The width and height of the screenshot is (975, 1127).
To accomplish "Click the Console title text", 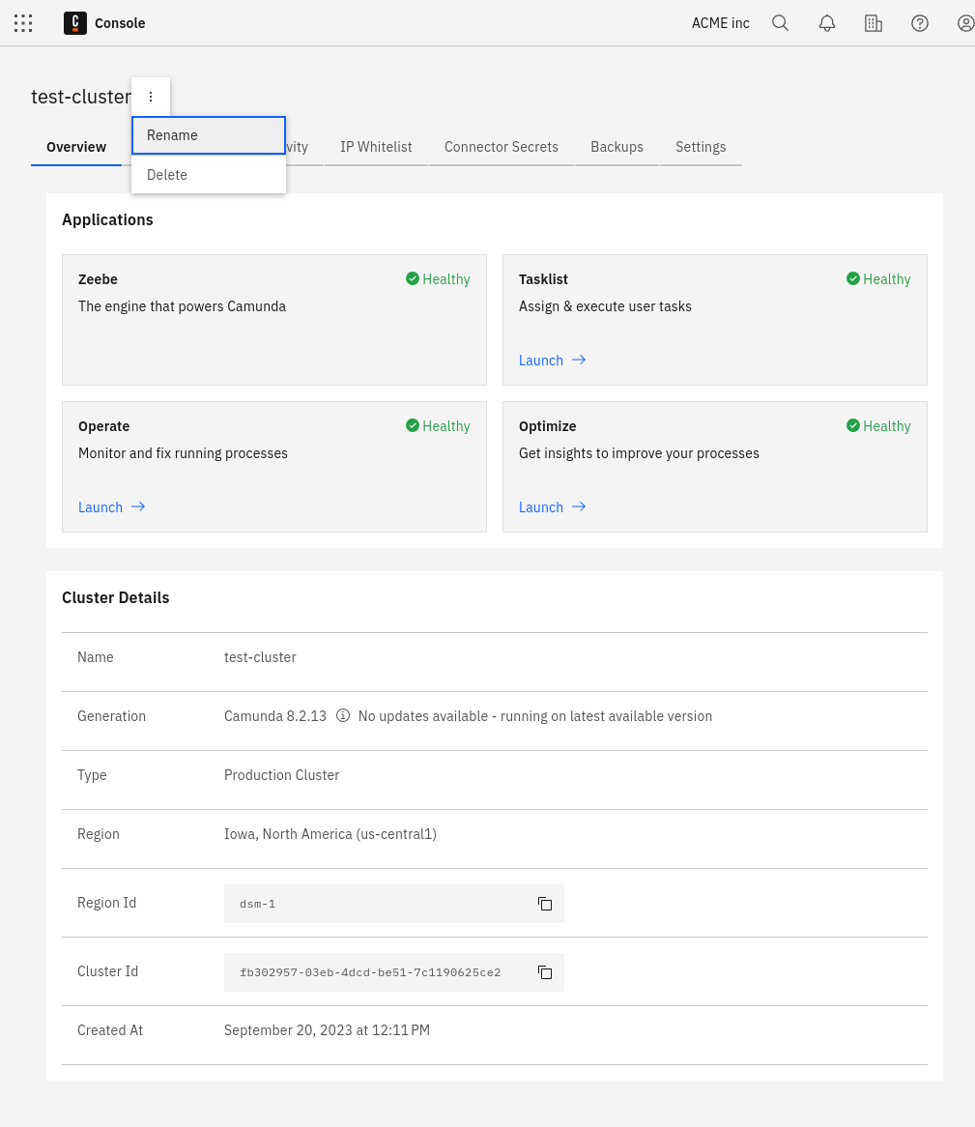I will 120,23.
